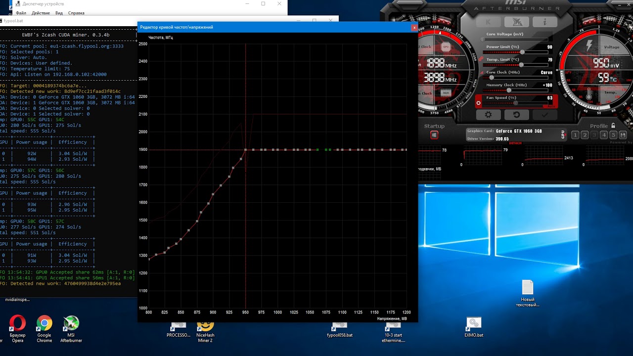Select the PROCESSO... desktop shortcut
The image size is (633, 356).
tap(178, 330)
